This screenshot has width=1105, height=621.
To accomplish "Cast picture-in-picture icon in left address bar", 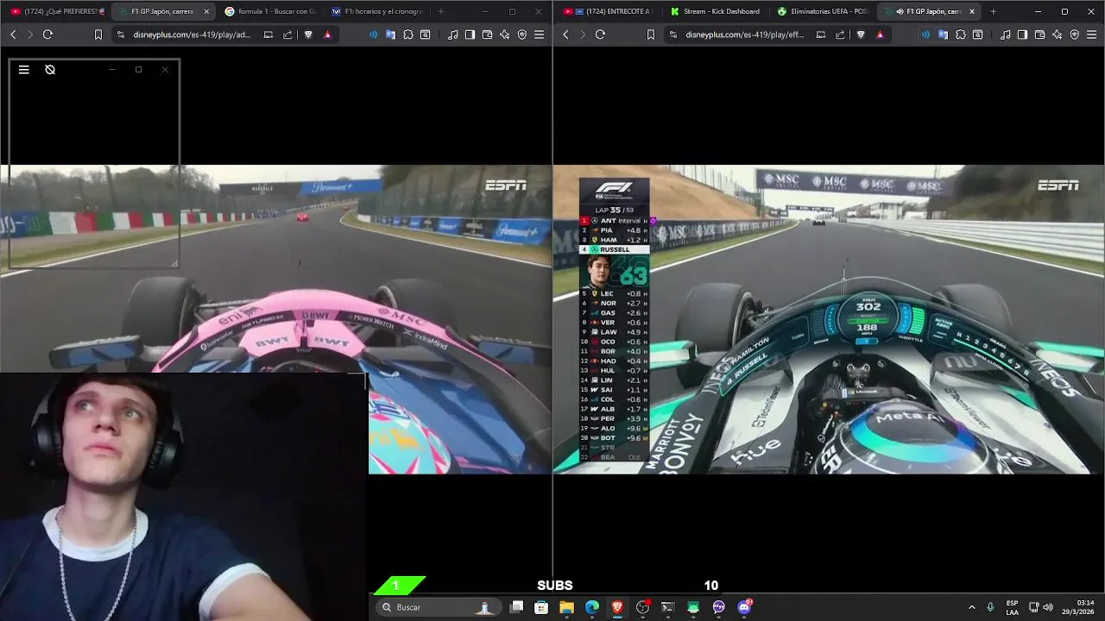I will 268,34.
